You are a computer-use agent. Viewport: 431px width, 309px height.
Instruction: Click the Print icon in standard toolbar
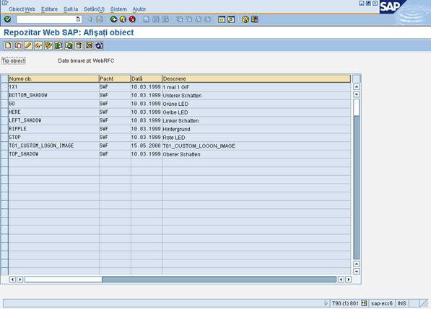(x=147, y=19)
